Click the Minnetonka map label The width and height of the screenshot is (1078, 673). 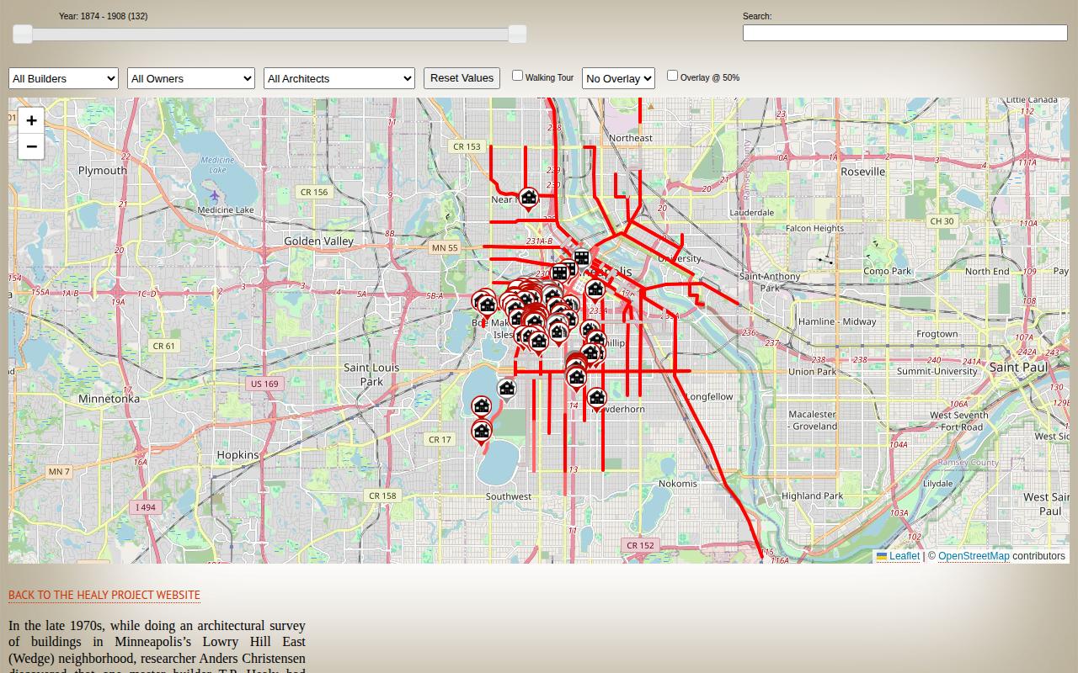pos(109,399)
